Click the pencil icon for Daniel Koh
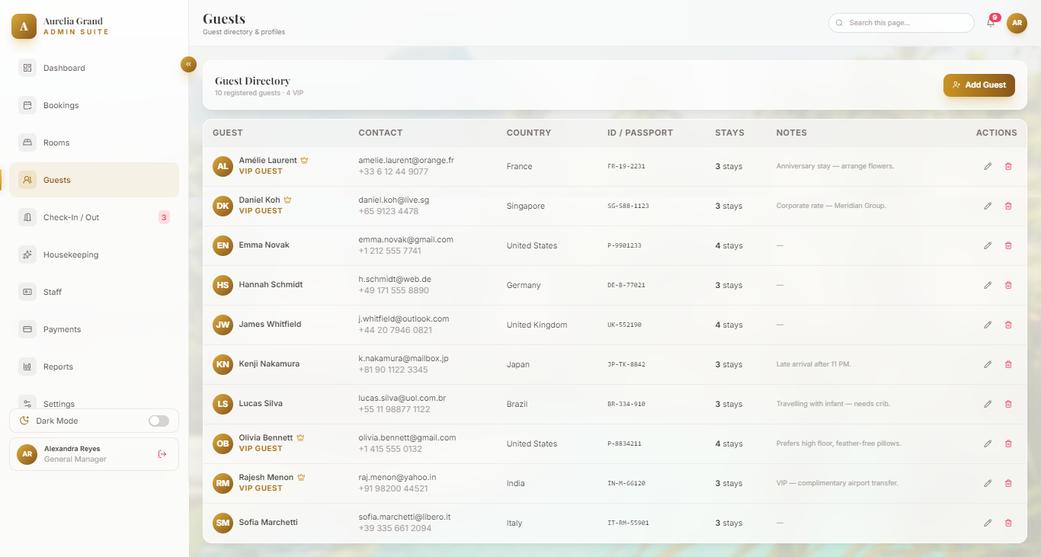Viewport: 1041px width, 557px height. coord(988,206)
